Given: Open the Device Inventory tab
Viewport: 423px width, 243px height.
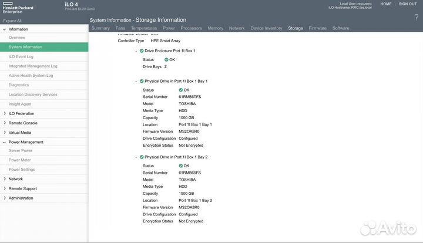Looking at the screenshot, I should pyautogui.click(x=266, y=28).
